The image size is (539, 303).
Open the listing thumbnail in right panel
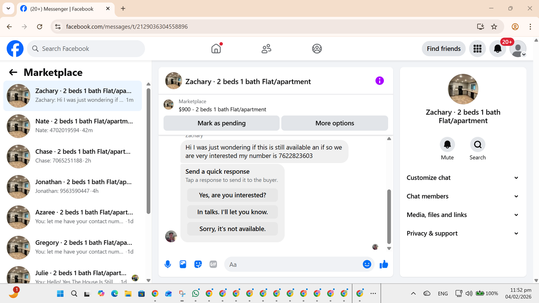pos(463,89)
